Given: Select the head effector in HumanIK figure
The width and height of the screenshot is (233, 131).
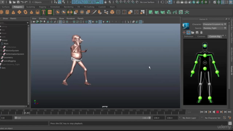Looking at the screenshot, I should coord(205,45).
